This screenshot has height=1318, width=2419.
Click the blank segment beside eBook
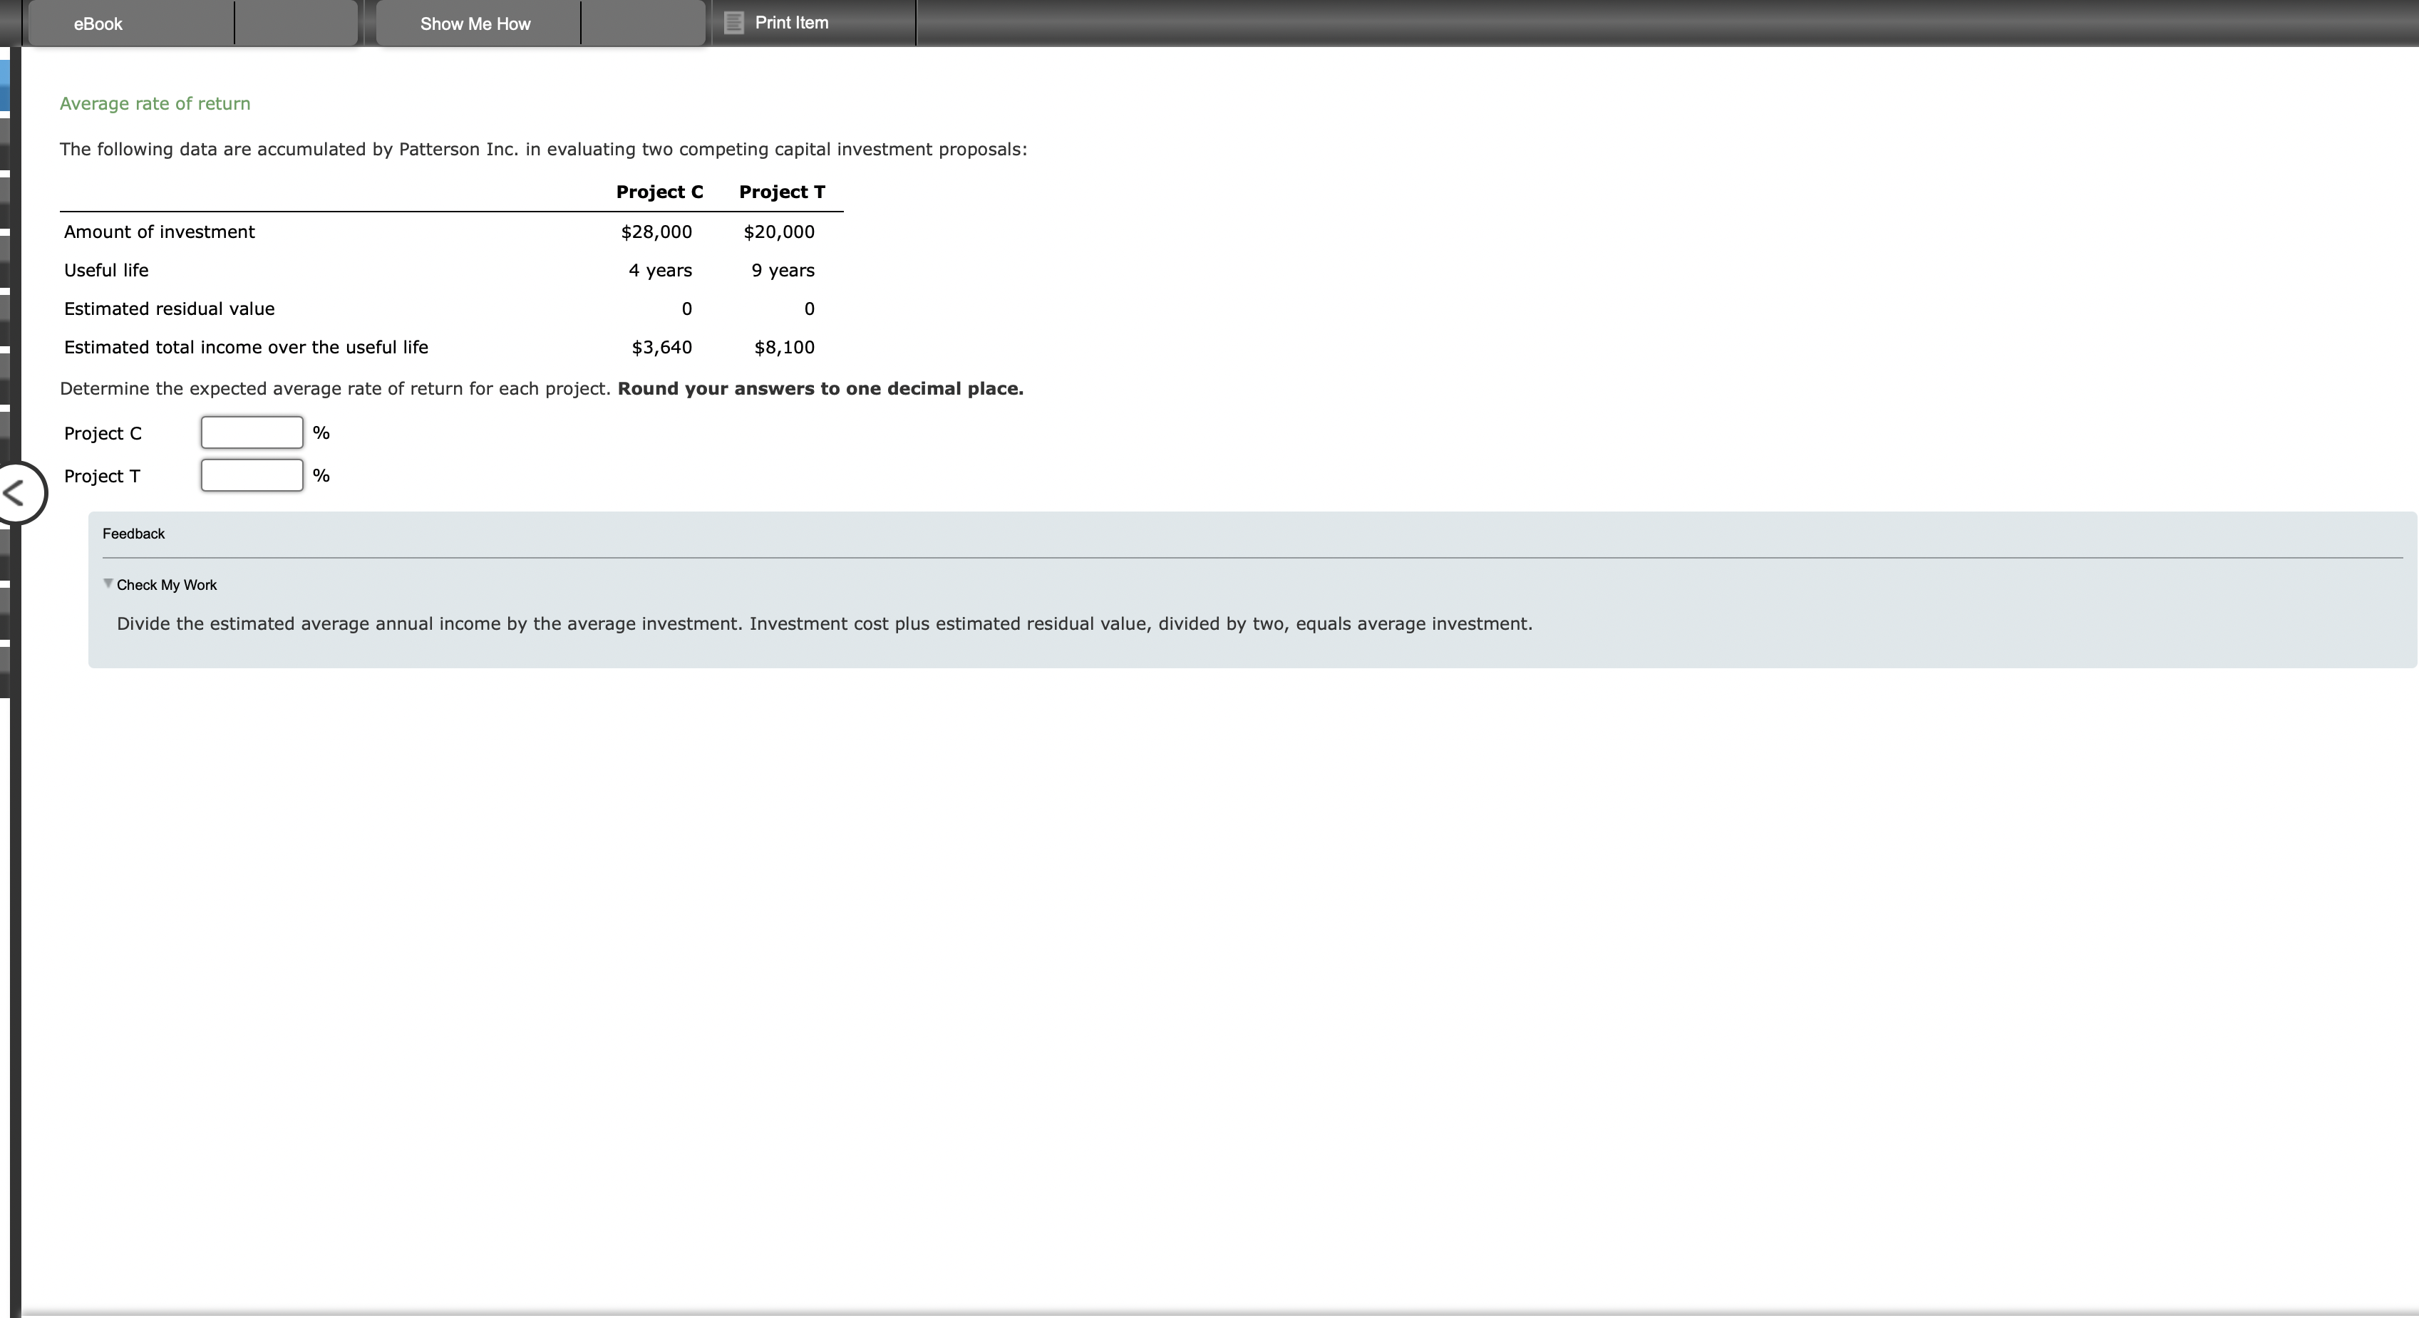click(295, 24)
